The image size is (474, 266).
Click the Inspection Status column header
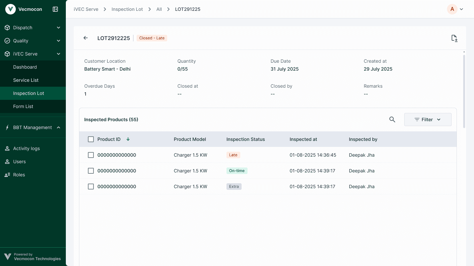(246, 139)
